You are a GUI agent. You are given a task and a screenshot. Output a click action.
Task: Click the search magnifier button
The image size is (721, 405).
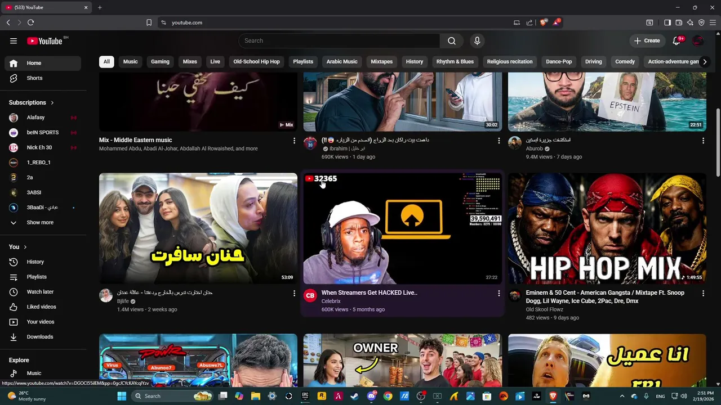[x=452, y=40]
